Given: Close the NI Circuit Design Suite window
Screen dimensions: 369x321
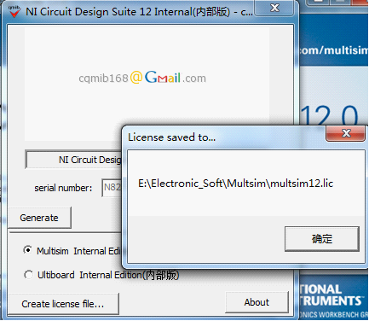Looking at the screenshot, I should (274, 8).
